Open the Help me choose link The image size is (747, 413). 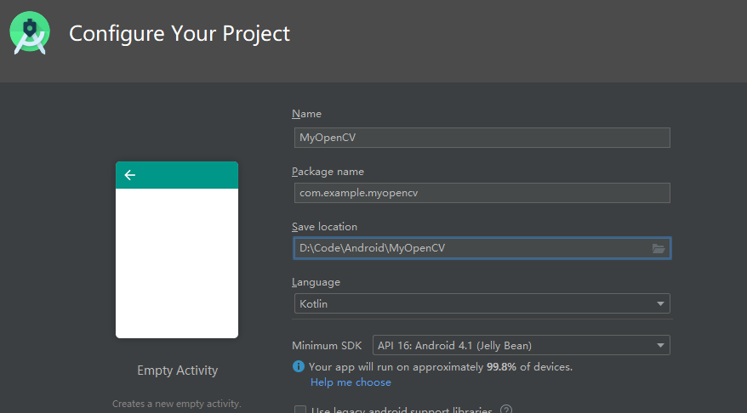pos(351,382)
